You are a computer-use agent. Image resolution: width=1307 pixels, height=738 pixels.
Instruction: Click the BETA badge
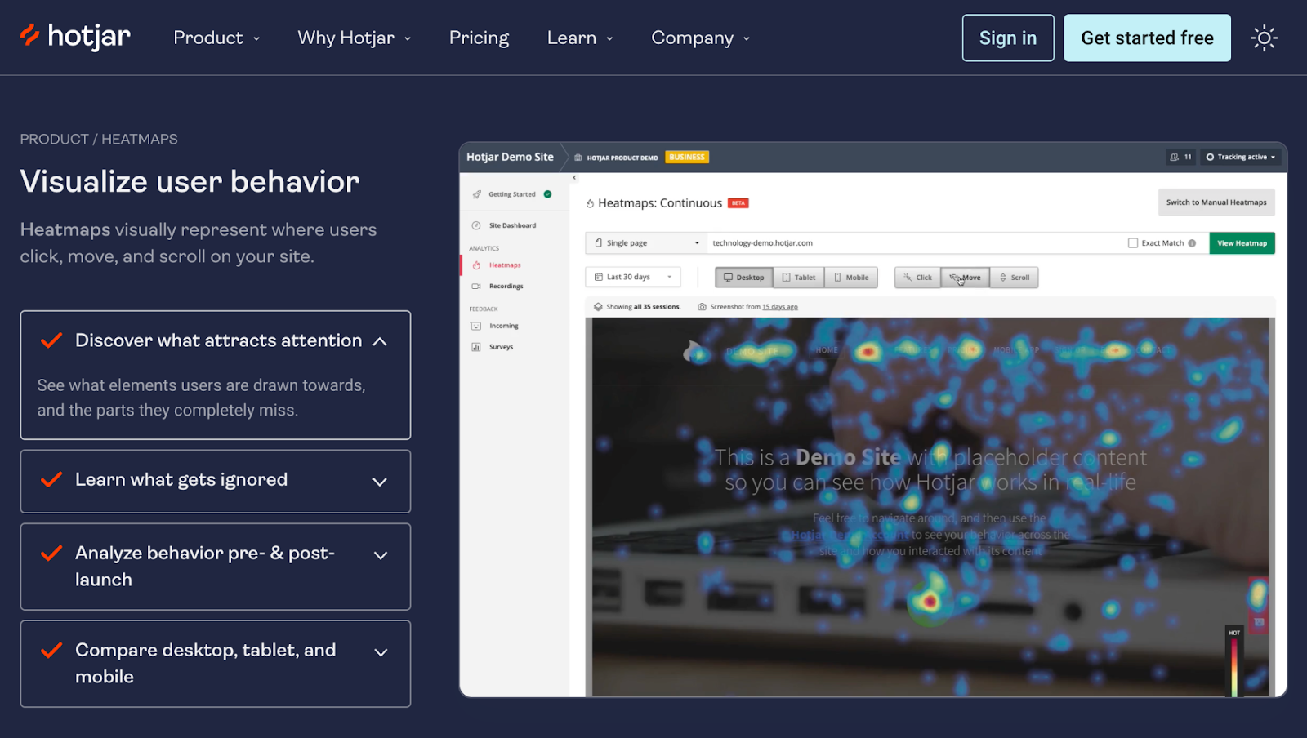[738, 203]
